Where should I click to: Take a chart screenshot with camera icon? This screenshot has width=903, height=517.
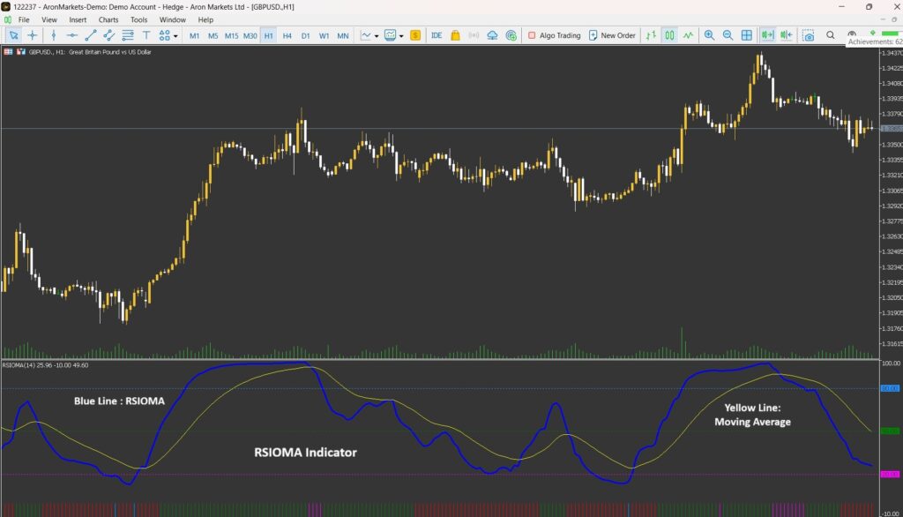click(808, 35)
